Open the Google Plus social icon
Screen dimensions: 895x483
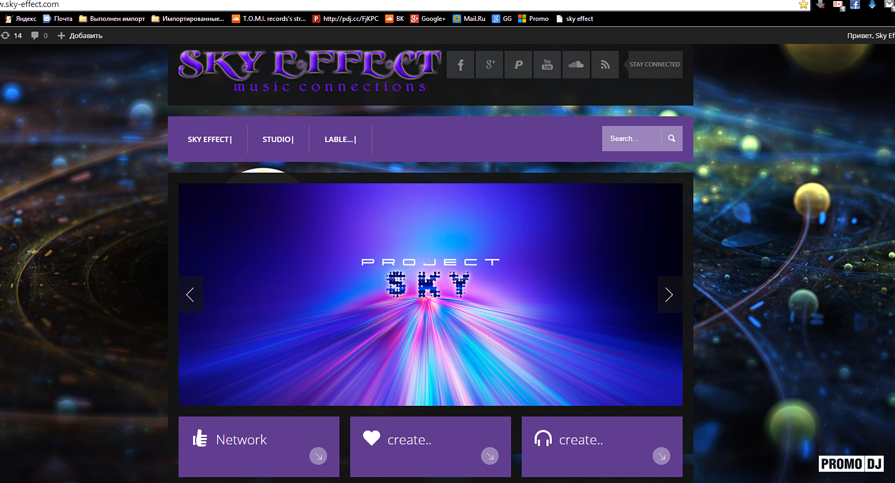pyautogui.click(x=490, y=65)
